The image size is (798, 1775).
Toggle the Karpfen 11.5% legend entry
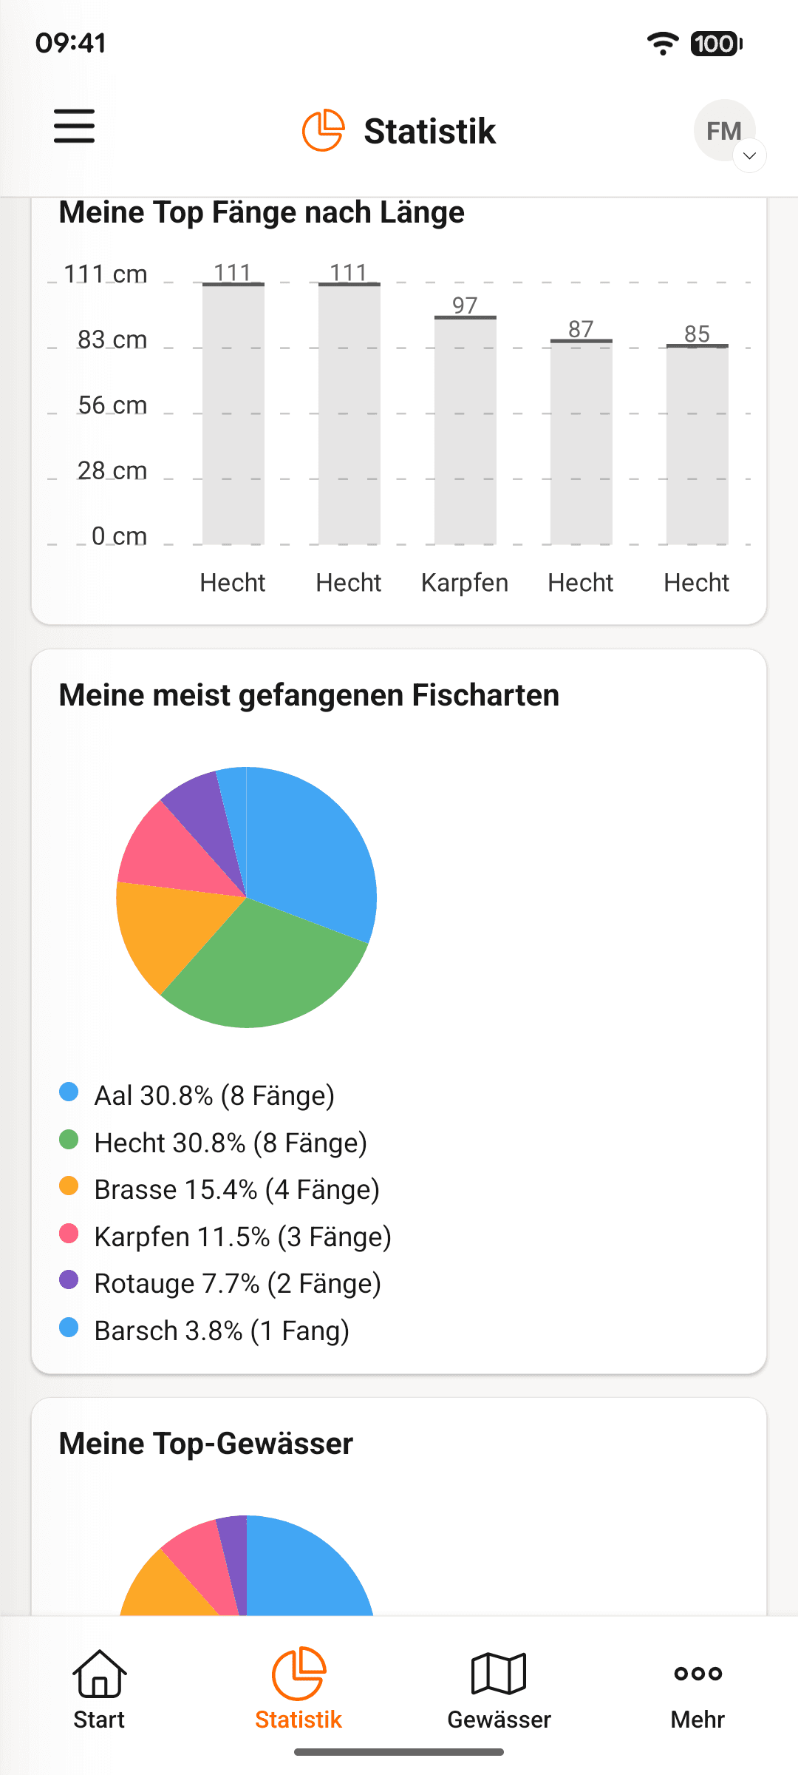225,1237
